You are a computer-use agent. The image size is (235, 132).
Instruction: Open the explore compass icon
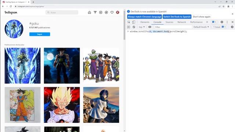[x=106, y=12]
